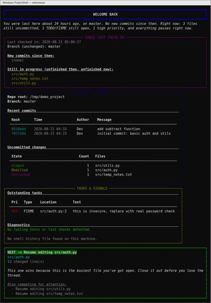Click the 'This one wins because' explanation
Screen dimensions: 211x303
point(105,273)
